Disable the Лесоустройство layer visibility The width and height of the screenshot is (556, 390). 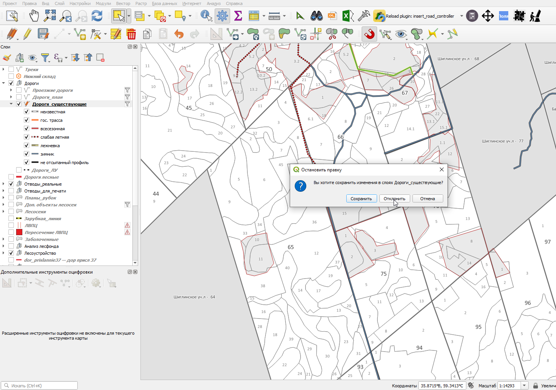tap(11, 253)
